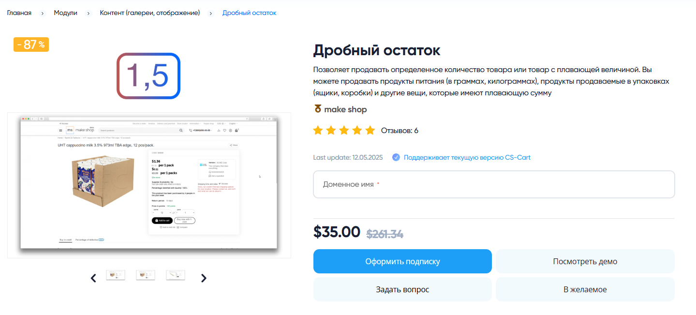Screen dimensions: 696x315
Task: Add to wishlist via В желаемое
Action: (585, 289)
